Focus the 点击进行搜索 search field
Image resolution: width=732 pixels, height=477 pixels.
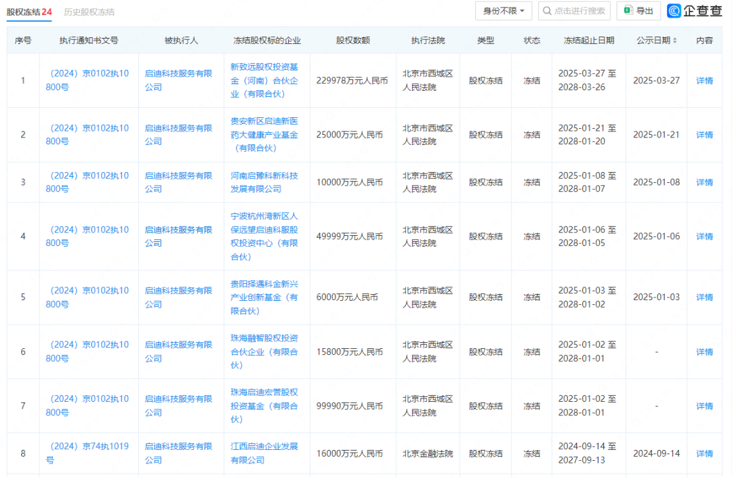pyautogui.click(x=574, y=11)
